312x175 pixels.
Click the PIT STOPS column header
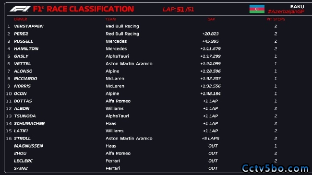(276, 19)
